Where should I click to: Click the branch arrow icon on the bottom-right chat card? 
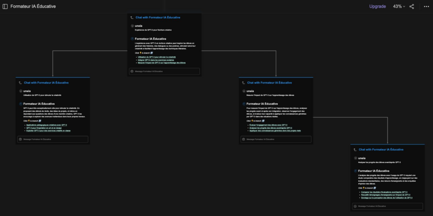coord(355,150)
